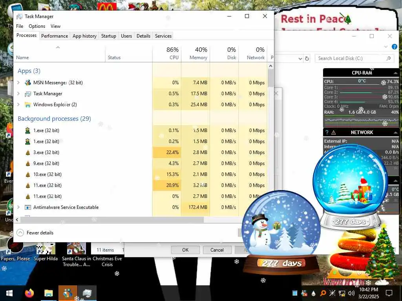The width and height of the screenshot is (402, 301).
Task: Click the MSN Messenger tray icon
Action: pos(304,293)
